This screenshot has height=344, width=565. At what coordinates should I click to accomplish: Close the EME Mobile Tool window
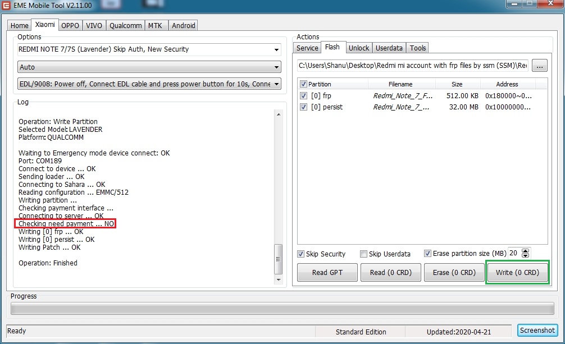550,3
